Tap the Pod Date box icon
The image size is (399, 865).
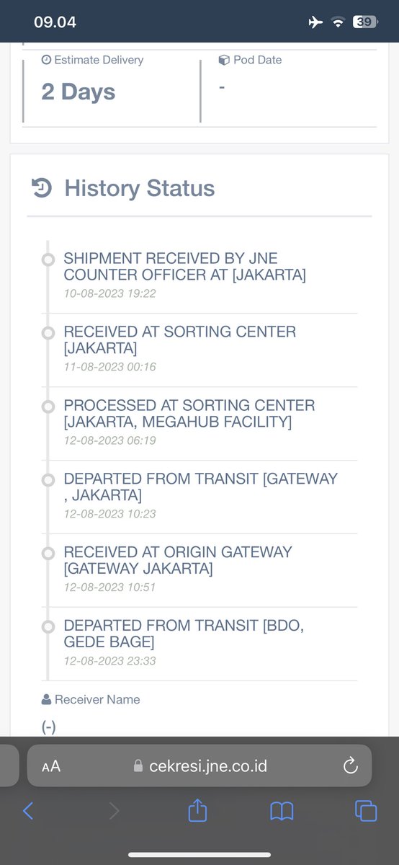[x=223, y=60]
